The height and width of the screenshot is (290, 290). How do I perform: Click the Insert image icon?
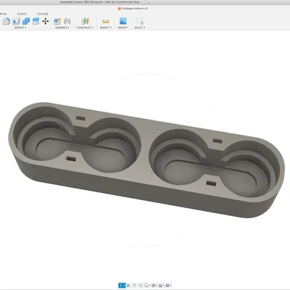pos(123,21)
